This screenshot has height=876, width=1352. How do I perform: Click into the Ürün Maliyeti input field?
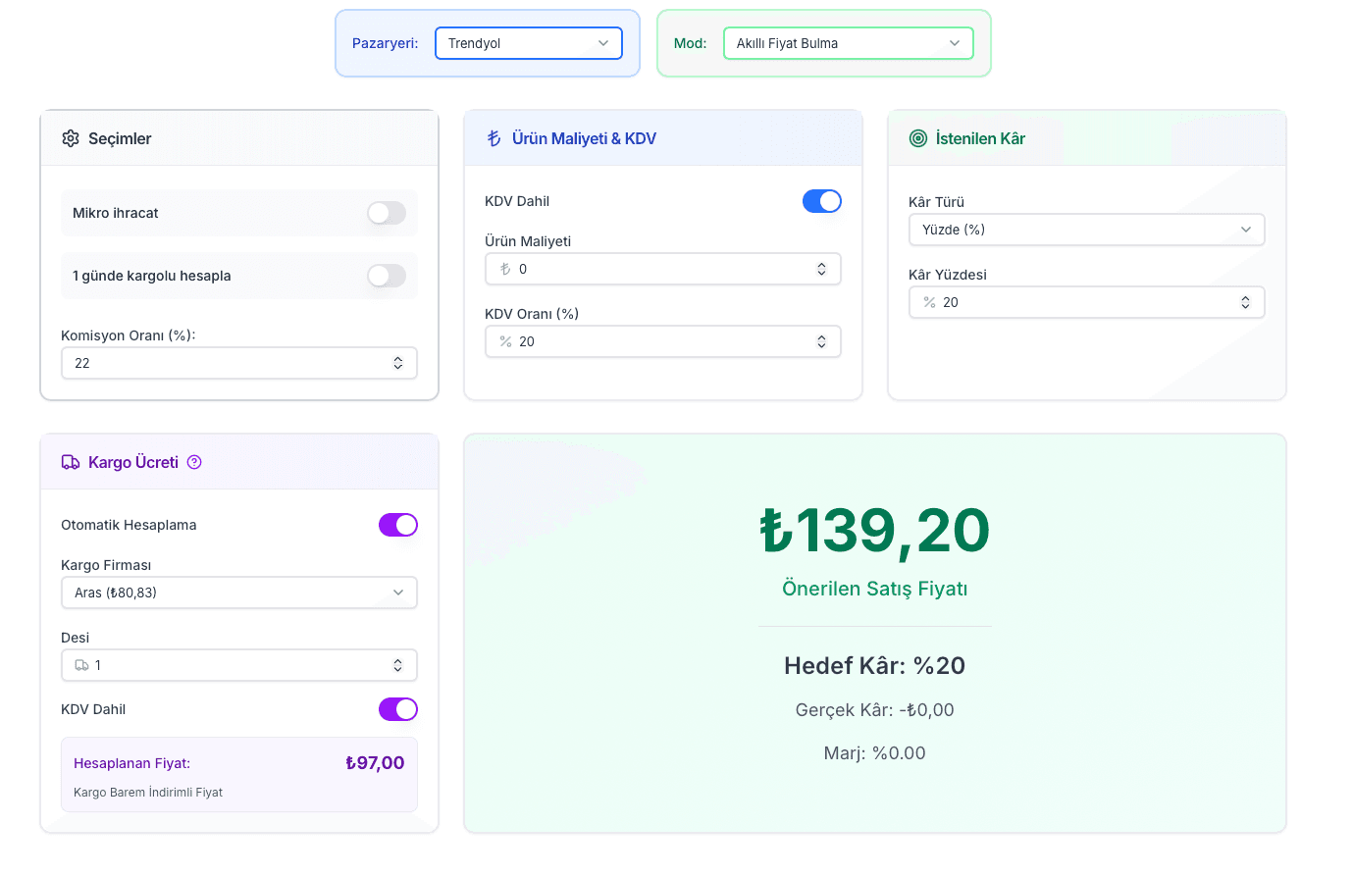tap(663, 269)
